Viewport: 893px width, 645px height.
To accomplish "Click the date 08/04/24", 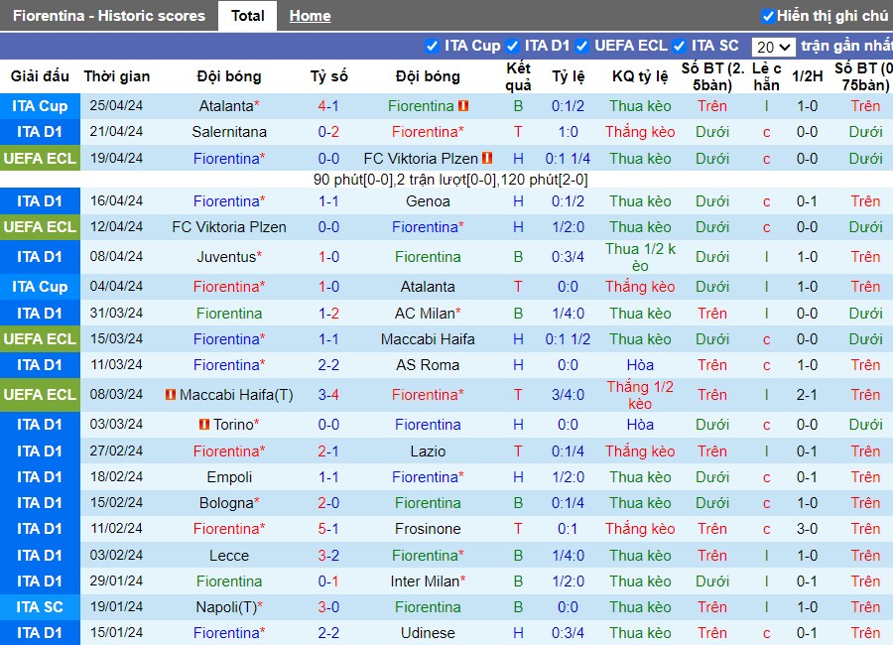I will click(116, 256).
